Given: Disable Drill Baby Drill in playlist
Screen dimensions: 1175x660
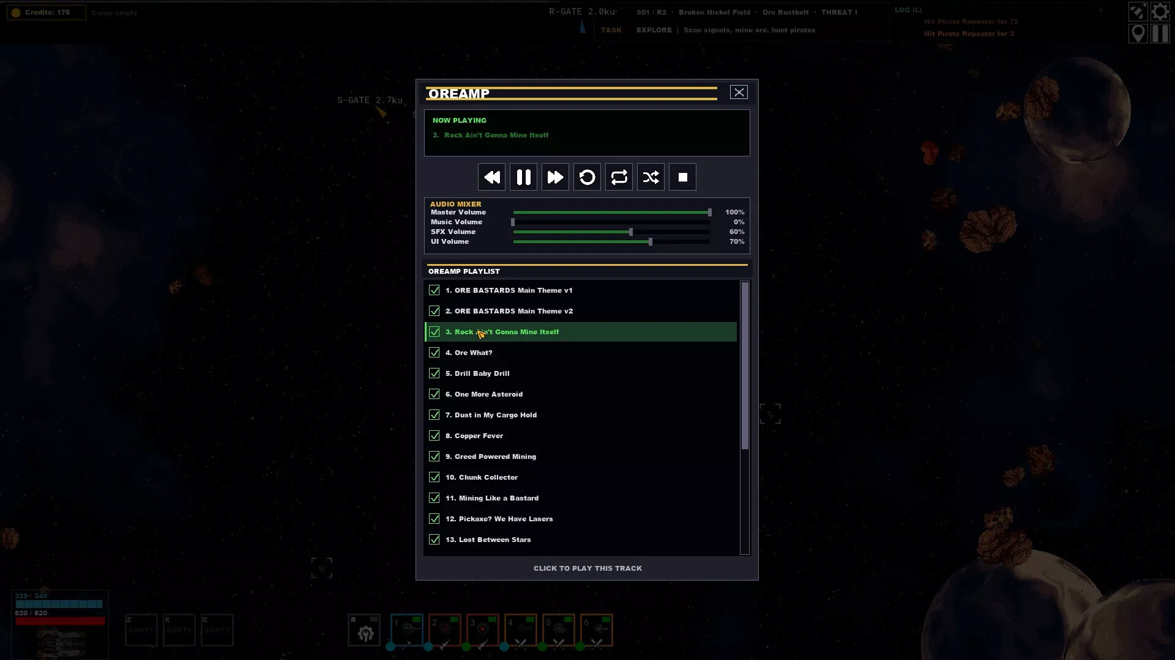Looking at the screenshot, I should (435, 373).
